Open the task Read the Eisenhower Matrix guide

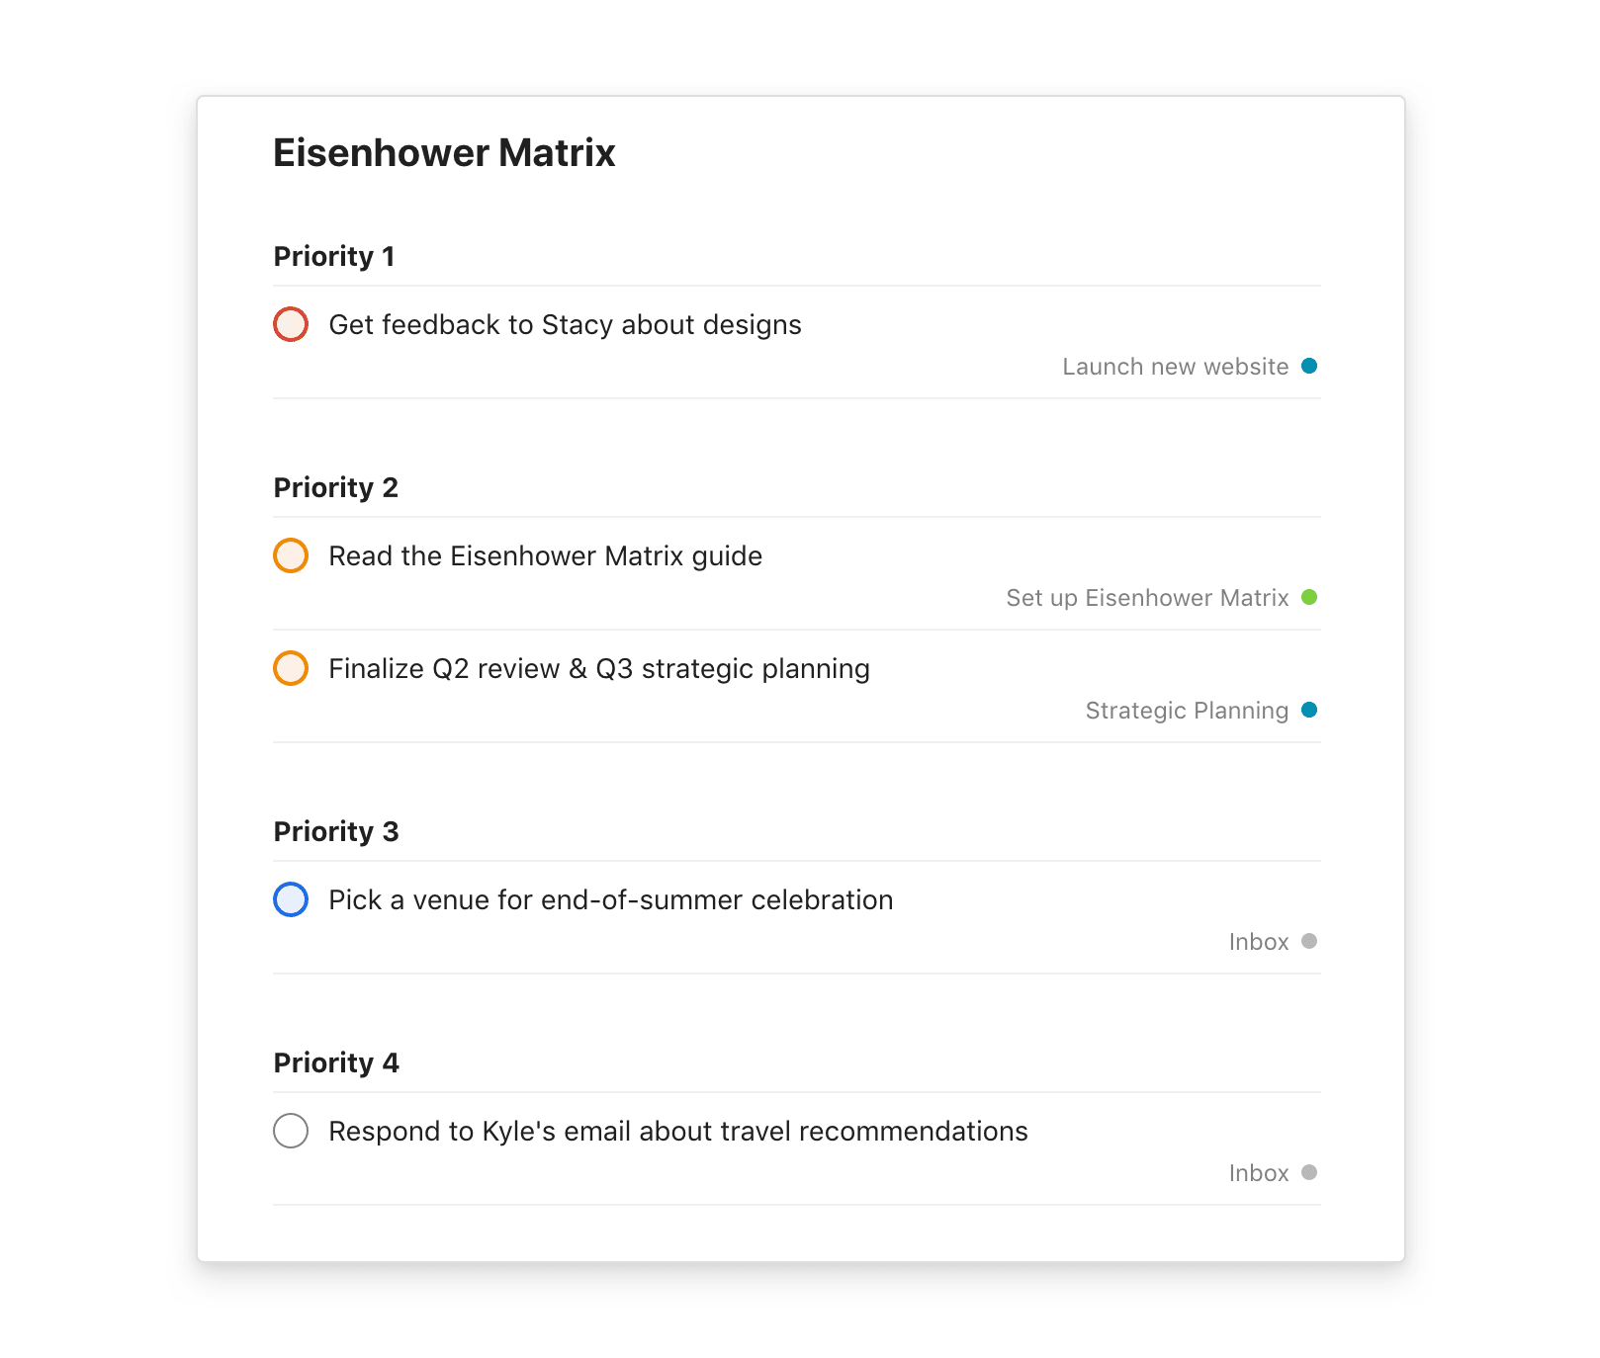(x=545, y=555)
